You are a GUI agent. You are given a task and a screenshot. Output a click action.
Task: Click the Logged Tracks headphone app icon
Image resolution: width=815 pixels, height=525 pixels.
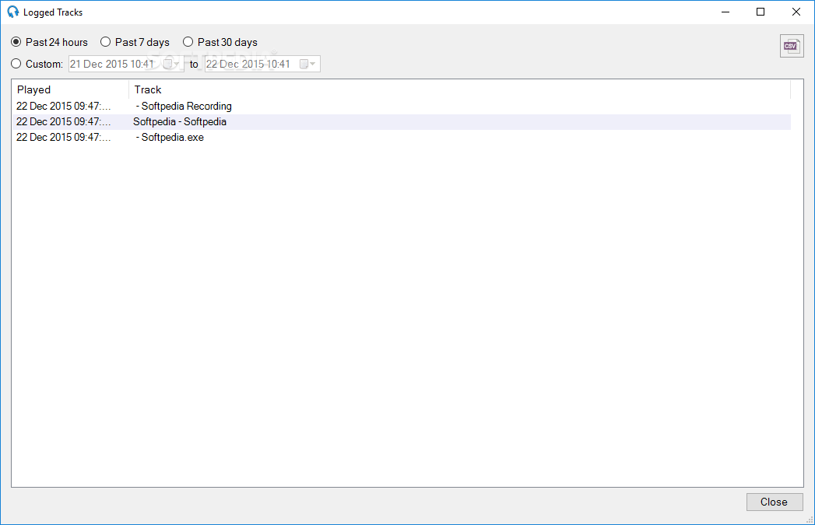tap(13, 12)
